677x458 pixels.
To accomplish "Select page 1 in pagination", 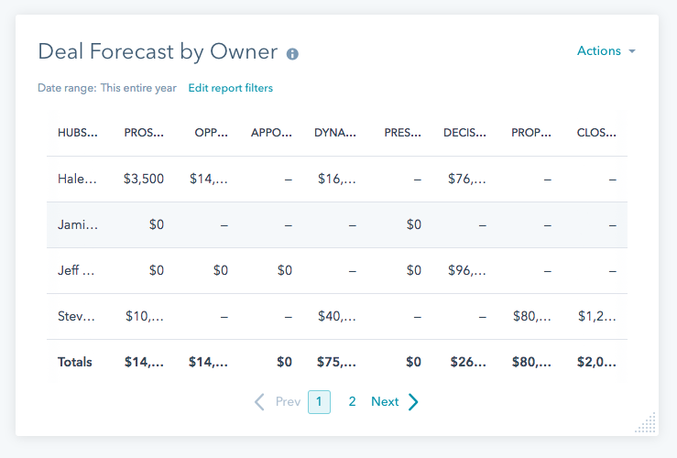I will tap(319, 401).
